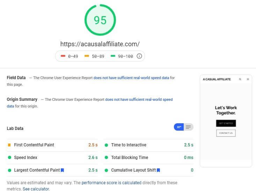Image resolution: width=256 pixels, height=194 pixels.
Task: Click the 95 performance score gauge
Action: pos(100,20)
